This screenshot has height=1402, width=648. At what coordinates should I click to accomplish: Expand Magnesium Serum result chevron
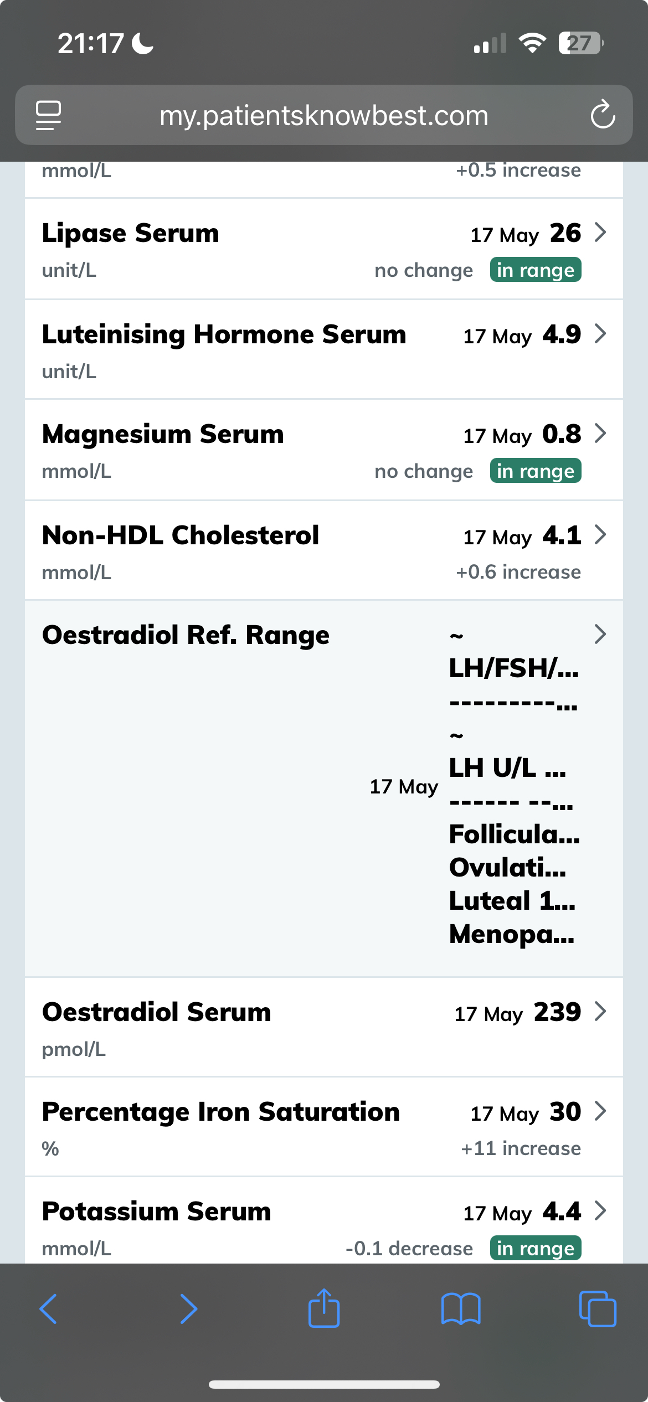[x=600, y=434]
